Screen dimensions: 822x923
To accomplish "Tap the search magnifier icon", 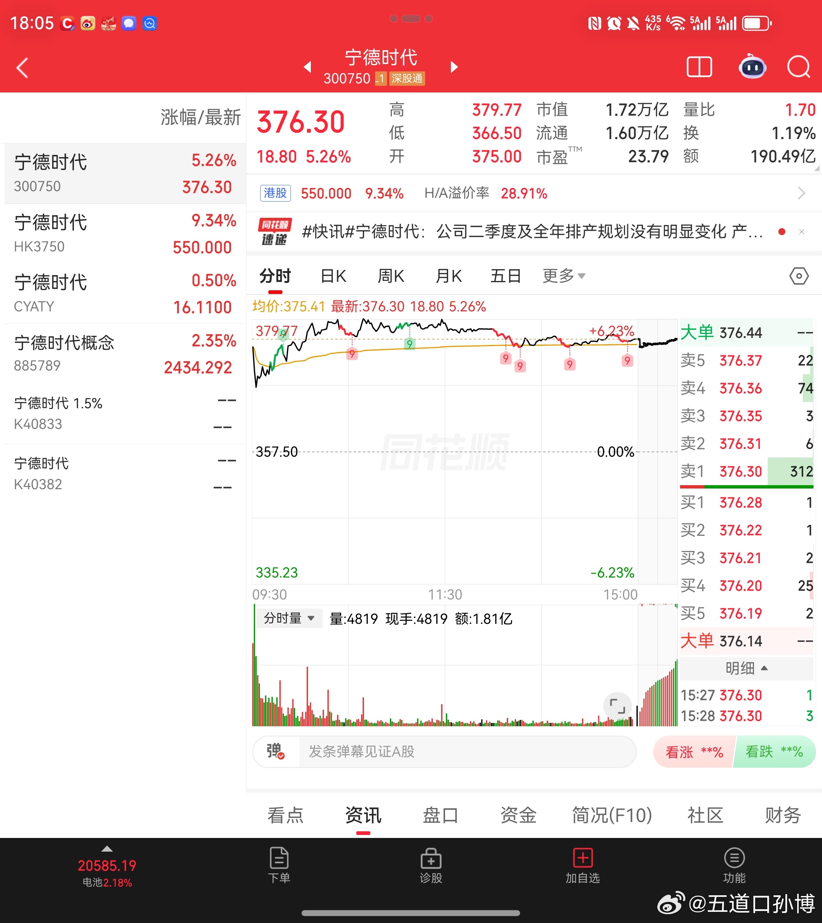I will pyautogui.click(x=798, y=68).
